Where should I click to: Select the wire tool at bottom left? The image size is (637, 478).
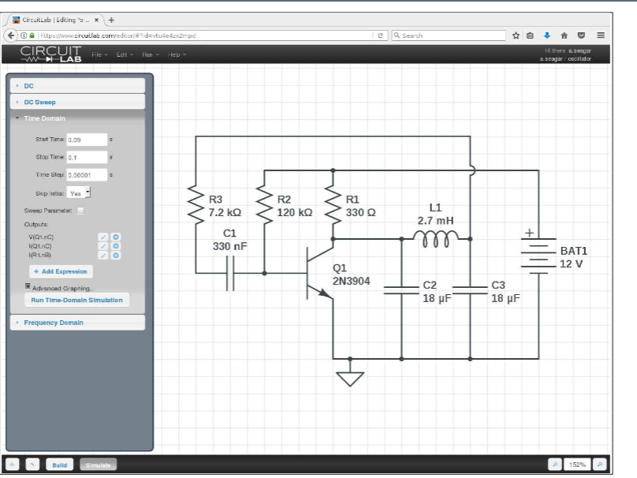(x=32, y=464)
